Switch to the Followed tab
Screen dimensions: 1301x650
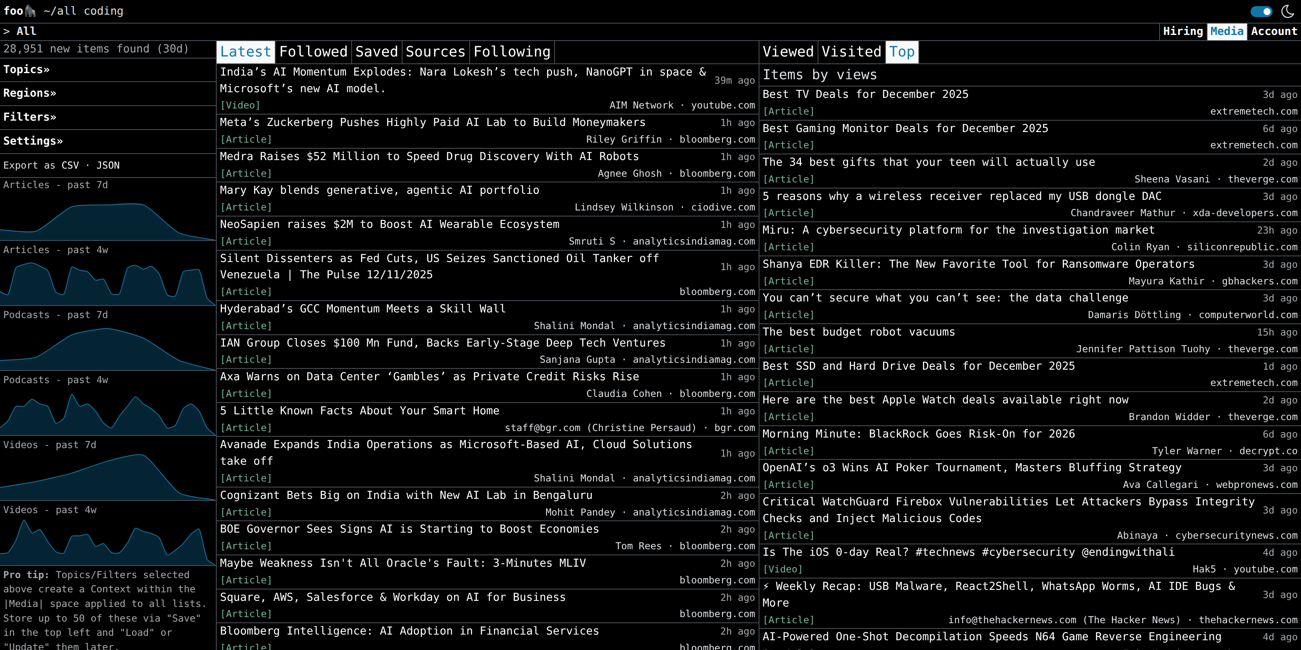(x=313, y=52)
